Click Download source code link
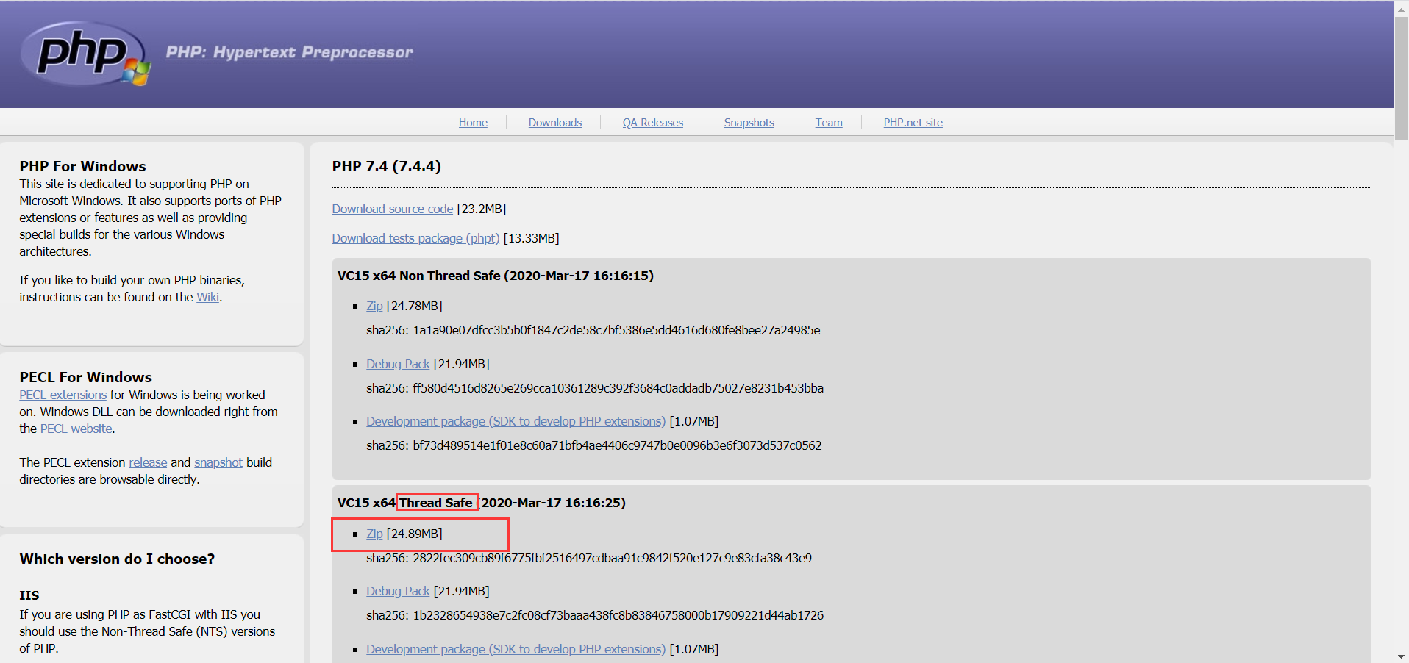Screen dimensions: 1409x663 (393, 209)
